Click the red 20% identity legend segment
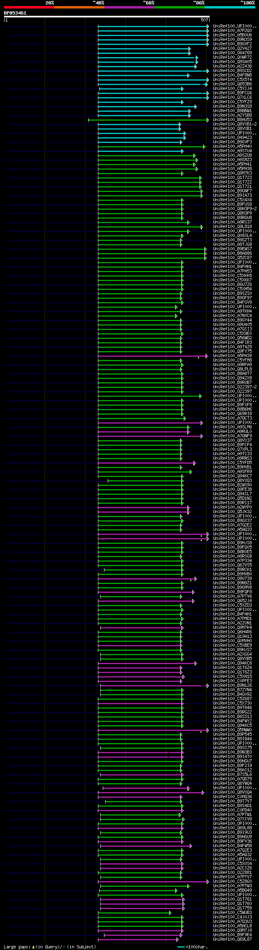Viewport: 259px width, 950px height. coord(29,7)
